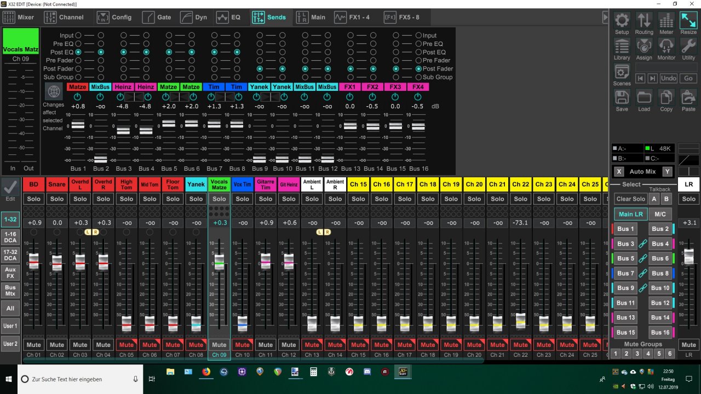Click the Copy icon

pos(666,97)
